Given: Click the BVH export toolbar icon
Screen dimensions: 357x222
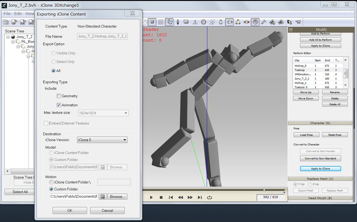Looking at the screenshot, I should point(31,22).
